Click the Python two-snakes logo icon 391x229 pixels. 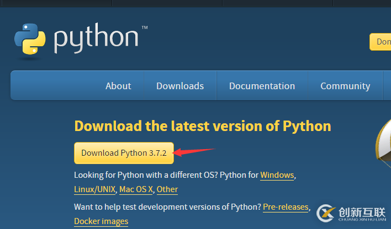click(x=30, y=40)
